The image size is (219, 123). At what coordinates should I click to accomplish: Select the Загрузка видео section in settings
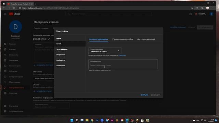pos(70,49)
